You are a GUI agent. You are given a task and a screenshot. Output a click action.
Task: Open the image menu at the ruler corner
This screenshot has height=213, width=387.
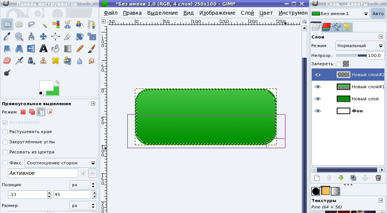(104, 21)
